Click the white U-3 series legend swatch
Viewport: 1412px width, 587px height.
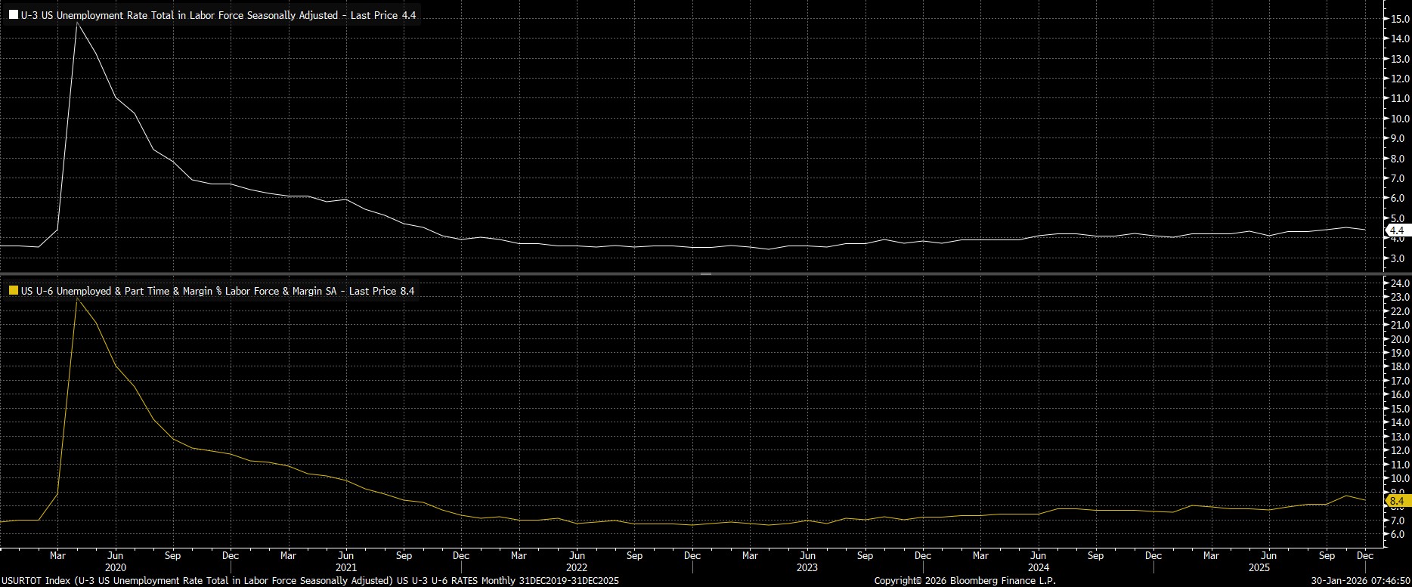point(14,15)
